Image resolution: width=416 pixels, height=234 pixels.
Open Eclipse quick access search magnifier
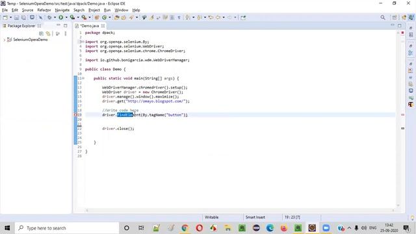click(383, 18)
